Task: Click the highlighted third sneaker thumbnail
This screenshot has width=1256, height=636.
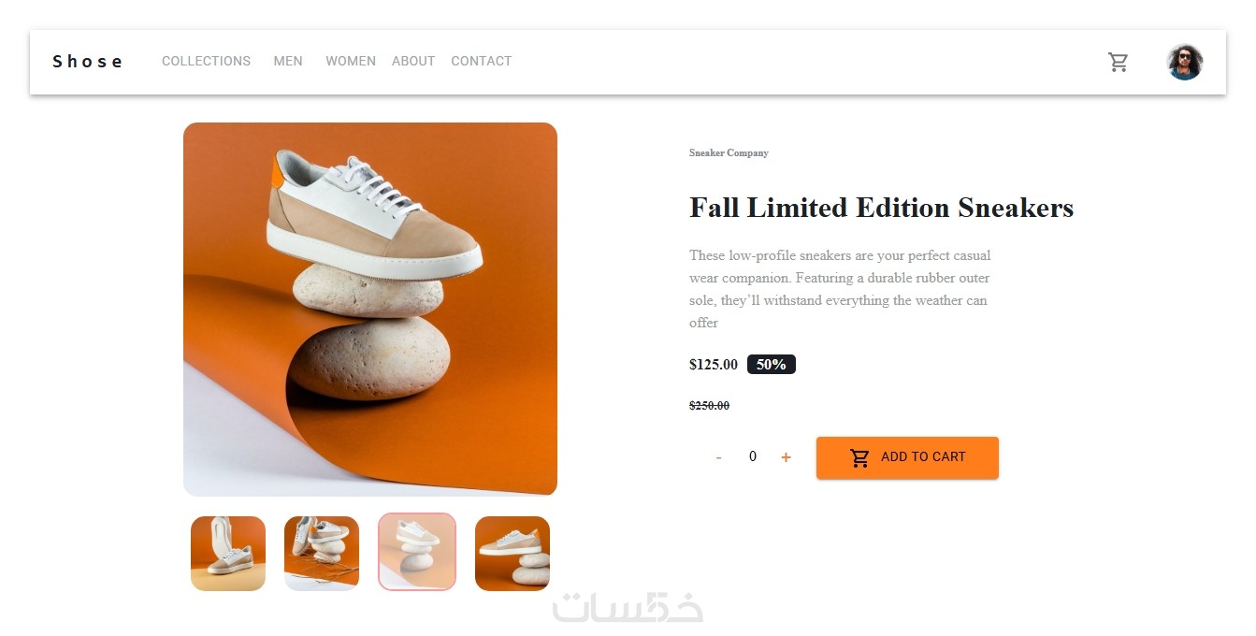Action: point(417,552)
